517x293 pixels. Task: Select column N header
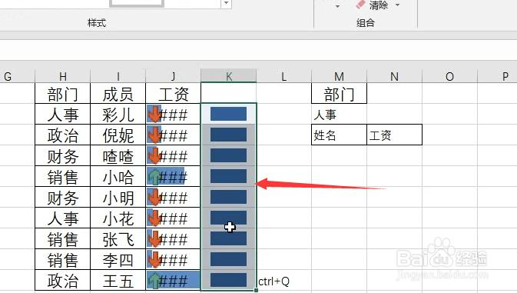tap(394, 77)
